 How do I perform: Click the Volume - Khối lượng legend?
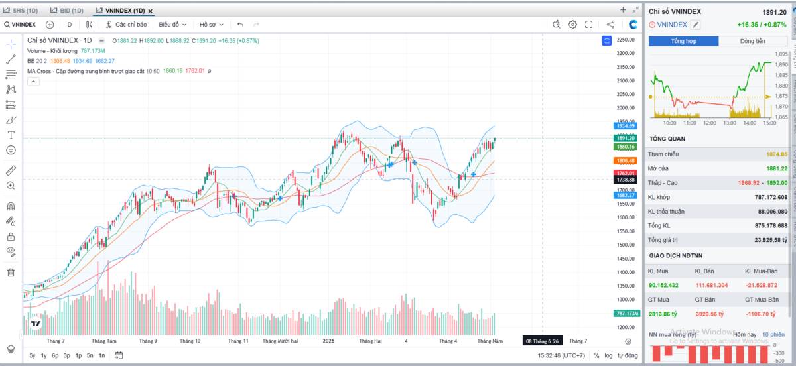click(52, 50)
